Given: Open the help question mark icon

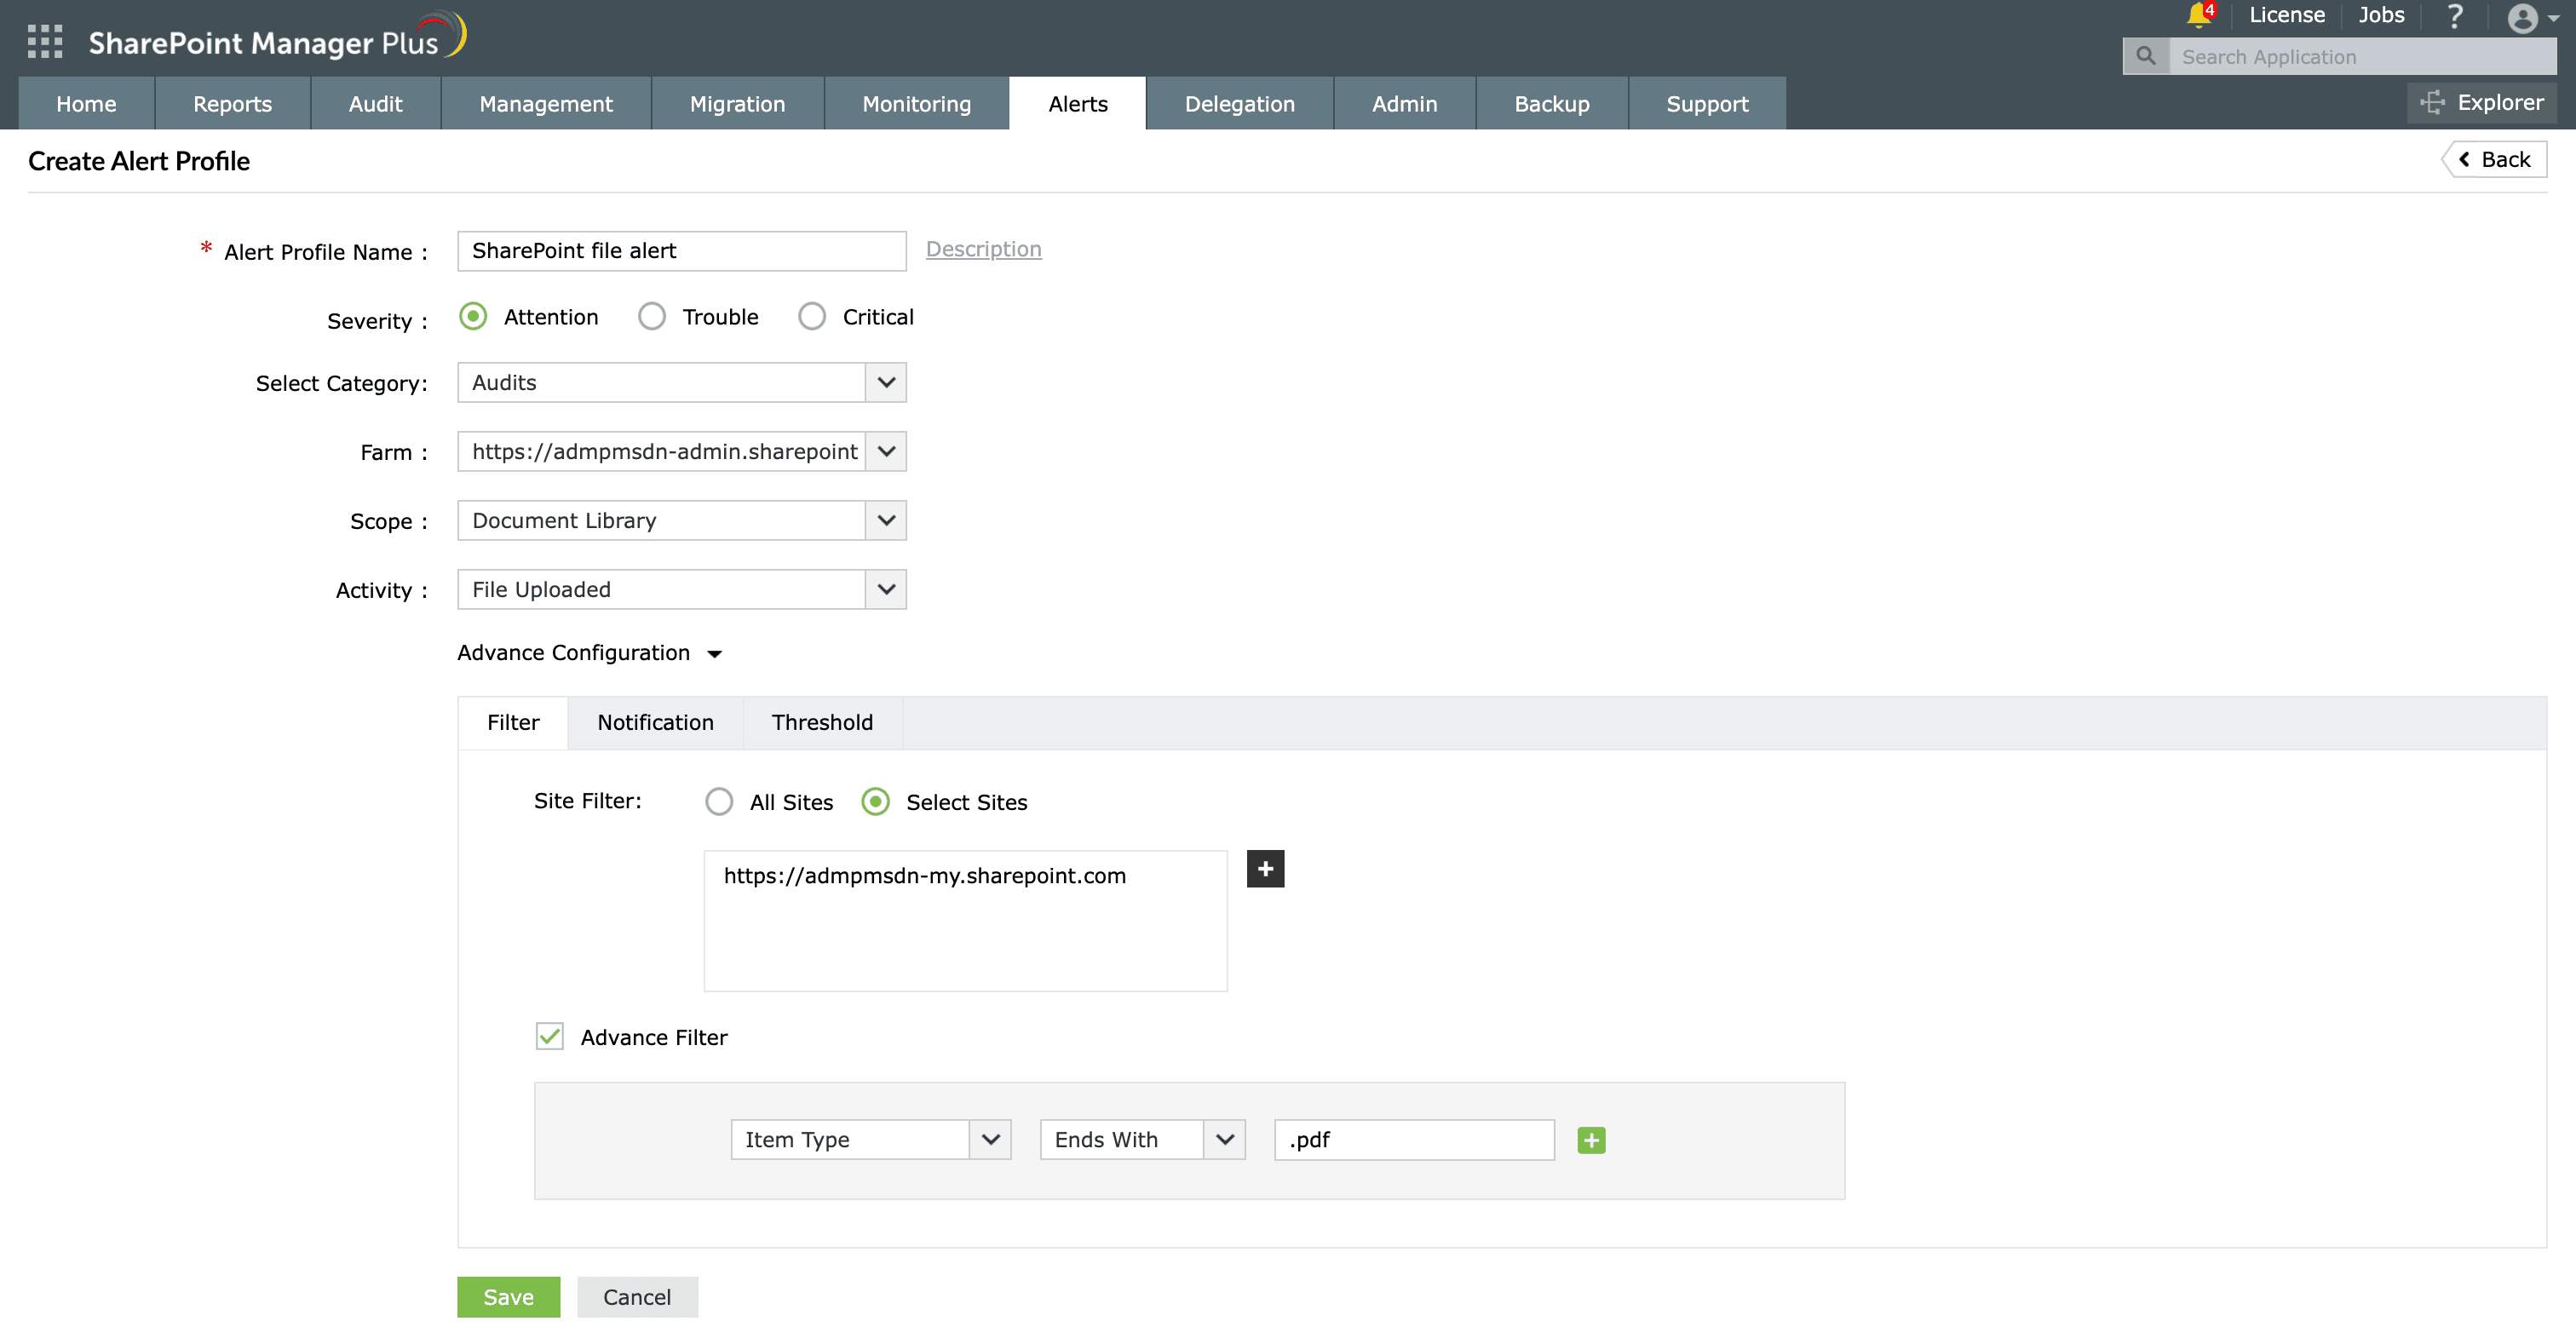Looking at the screenshot, I should click(x=2455, y=16).
